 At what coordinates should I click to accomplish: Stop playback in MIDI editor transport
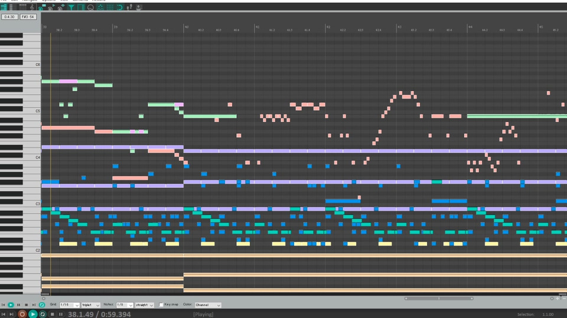(x=27, y=305)
